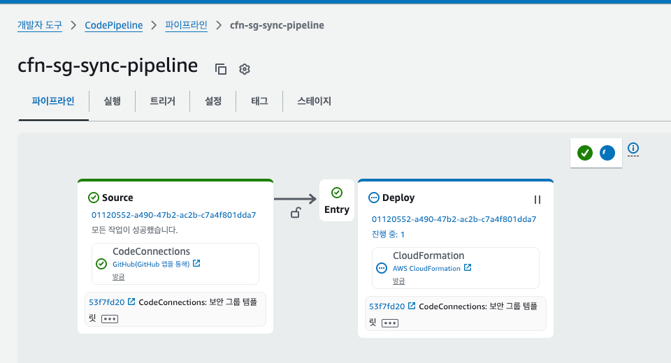Click the unlocked transition icon between stages
Screen dimensions: 671x363
coord(296,212)
